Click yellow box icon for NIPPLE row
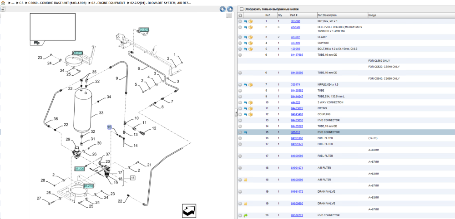 [x=250, y=85]
